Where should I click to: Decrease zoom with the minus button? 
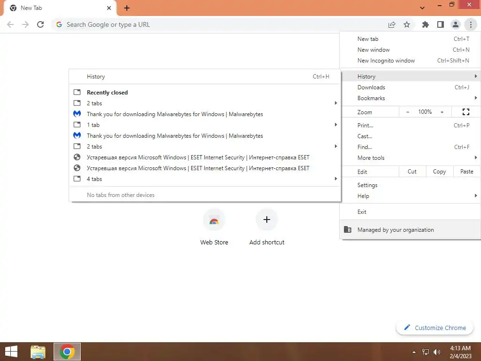click(x=407, y=112)
